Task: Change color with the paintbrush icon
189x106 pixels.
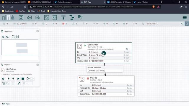Action: pyautogui.click(x=19, y=83)
